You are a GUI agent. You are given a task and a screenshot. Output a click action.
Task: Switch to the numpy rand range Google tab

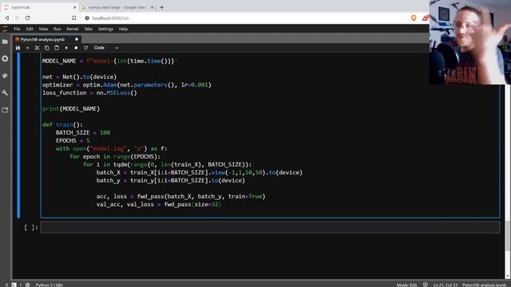pyautogui.click(x=117, y=7)
